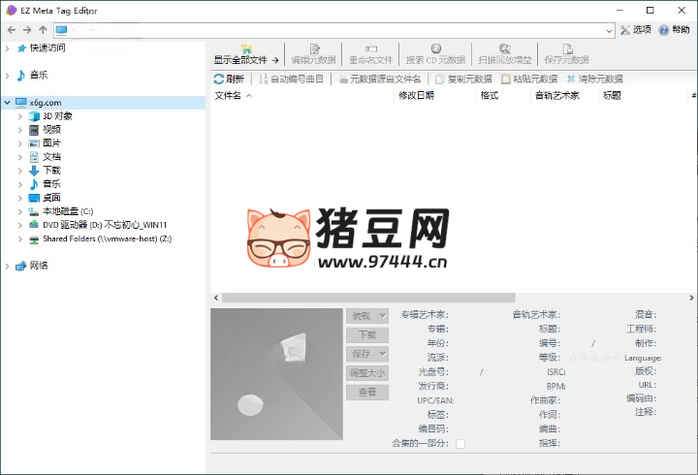Click the 下载 cover art button
Screen dimensions: 698x475
tap(367, 335)
